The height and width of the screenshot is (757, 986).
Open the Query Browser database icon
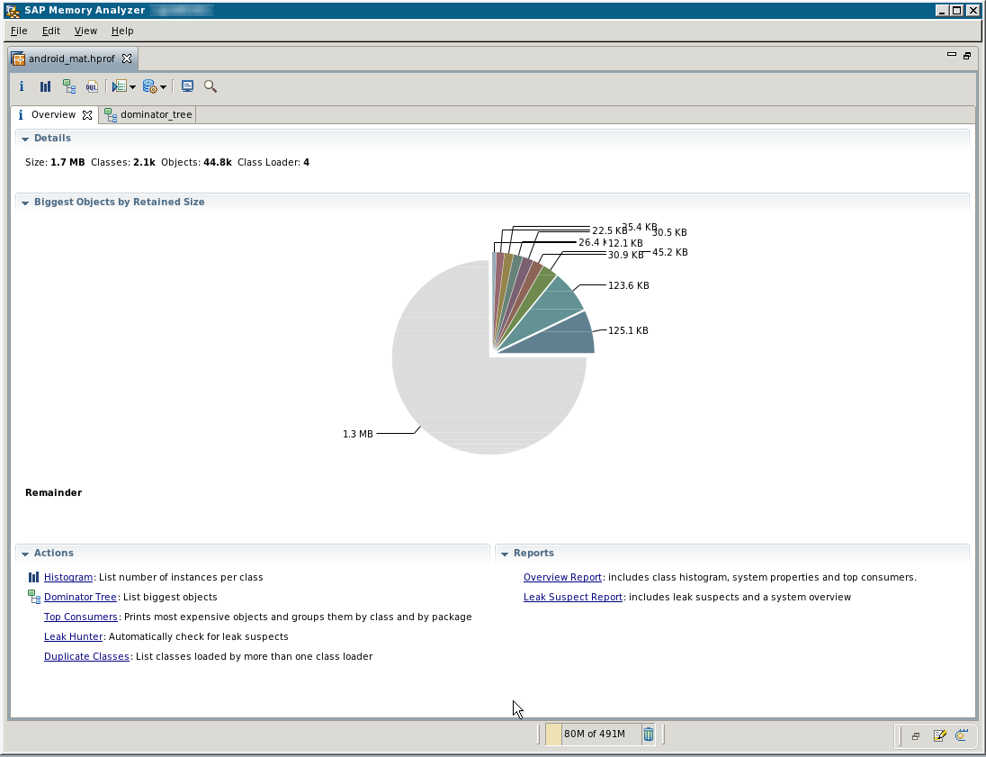(x=149, y=86)
